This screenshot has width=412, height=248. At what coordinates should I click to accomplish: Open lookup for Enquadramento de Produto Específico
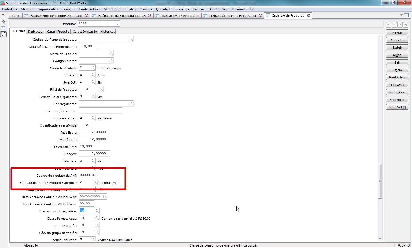tap(95, 182)
